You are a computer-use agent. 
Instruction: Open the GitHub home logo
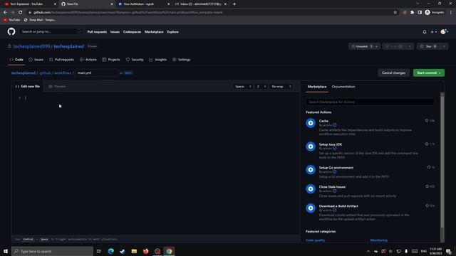[11, 31]
